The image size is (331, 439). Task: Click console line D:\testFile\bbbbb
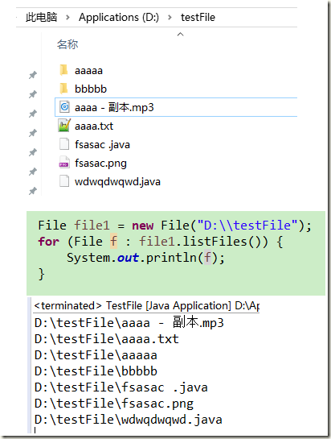96,371
